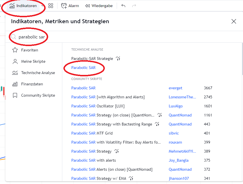Open the Indikatoren toolbar button

(x=23, y=6)
